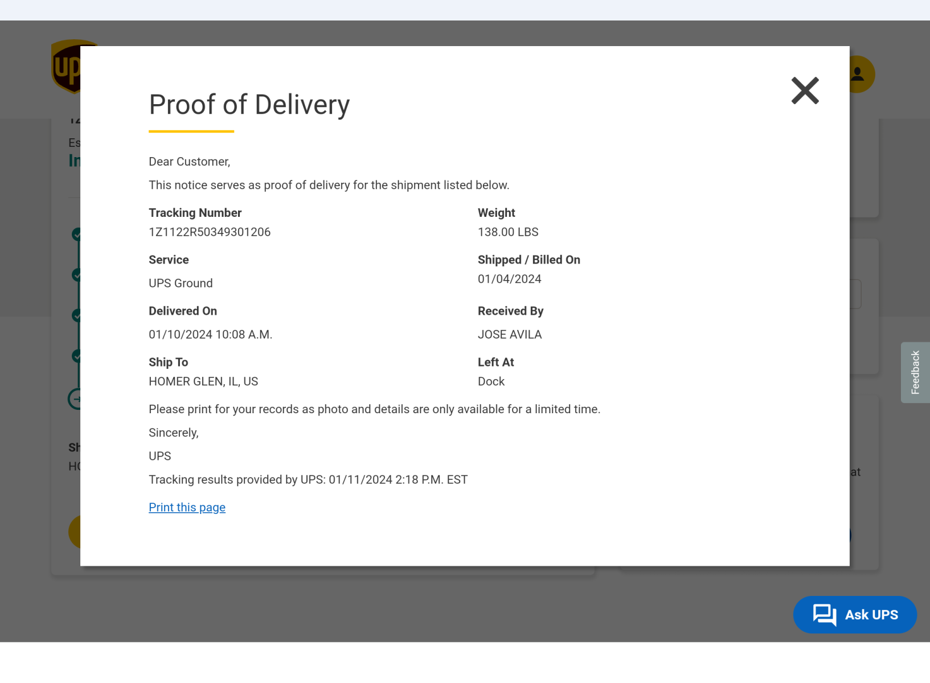Screen dimensions: 930x683
Task: Click the Proof of Delivery heading
Action: click(x=249, y=105)
